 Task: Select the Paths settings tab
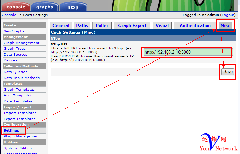82,25
